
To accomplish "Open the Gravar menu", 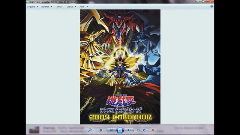I will point(70,7).
